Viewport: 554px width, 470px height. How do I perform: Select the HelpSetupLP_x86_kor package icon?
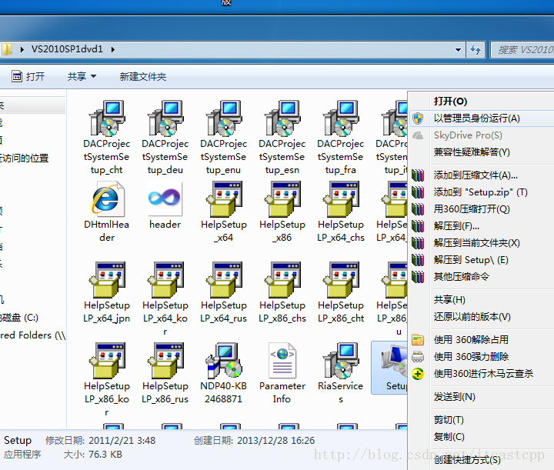pos(107,361)
